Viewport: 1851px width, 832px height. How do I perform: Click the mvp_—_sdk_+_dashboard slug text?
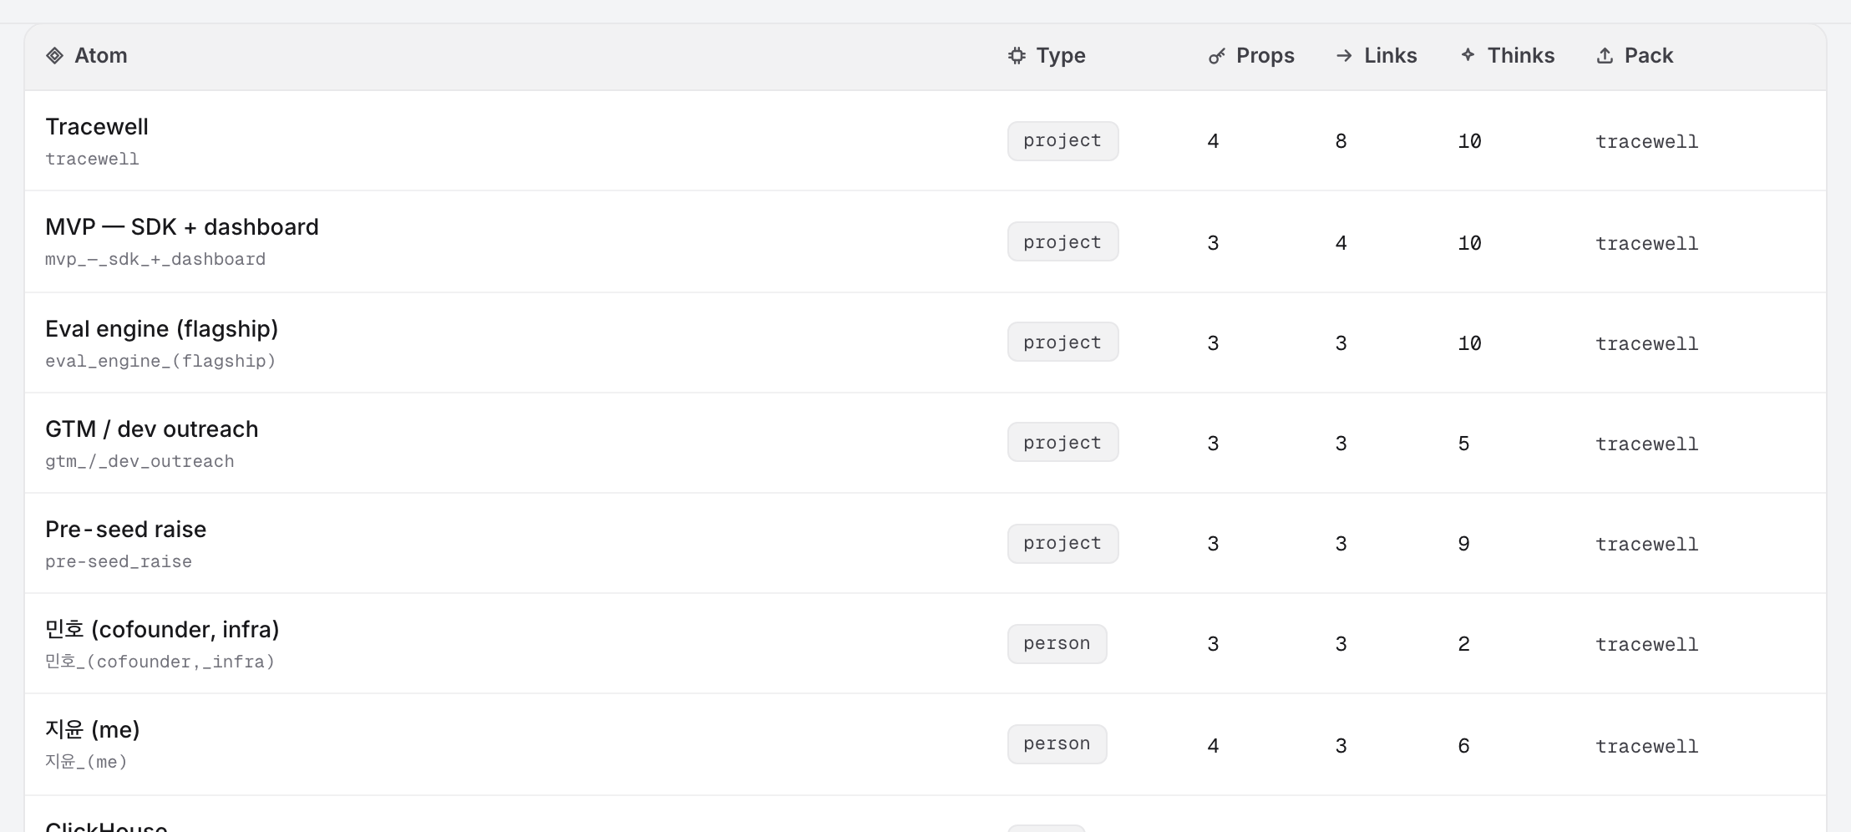pyautogui.click(x=155, y=260)
